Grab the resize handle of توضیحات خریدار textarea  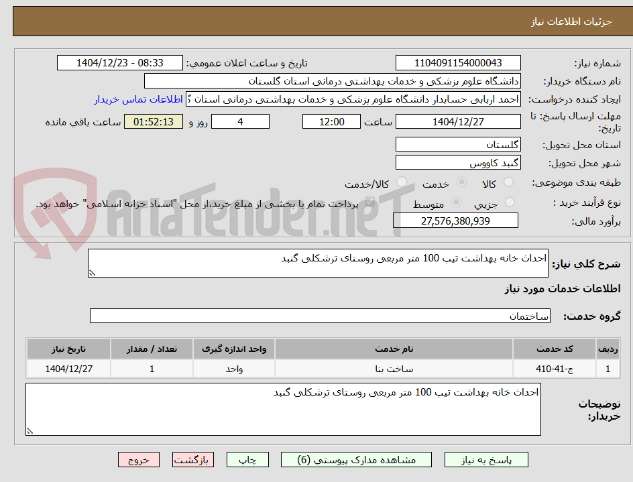[30, 431]
